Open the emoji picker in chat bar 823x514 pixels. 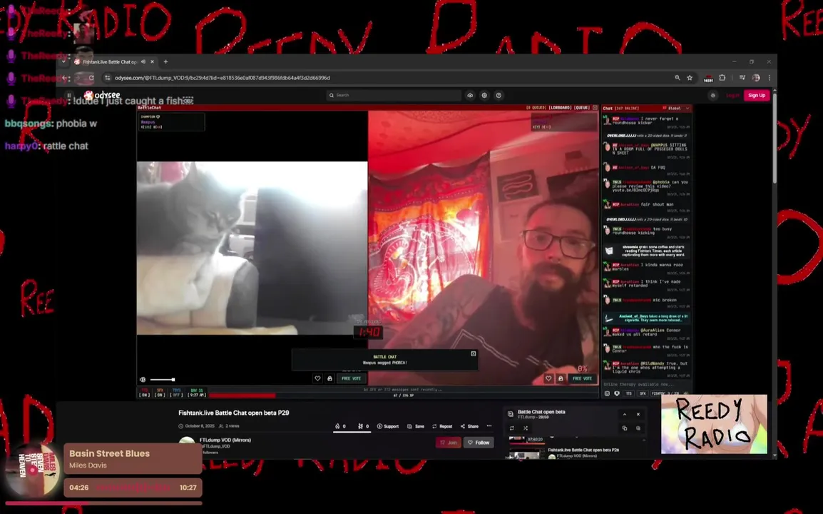click(x=608, y=393)
